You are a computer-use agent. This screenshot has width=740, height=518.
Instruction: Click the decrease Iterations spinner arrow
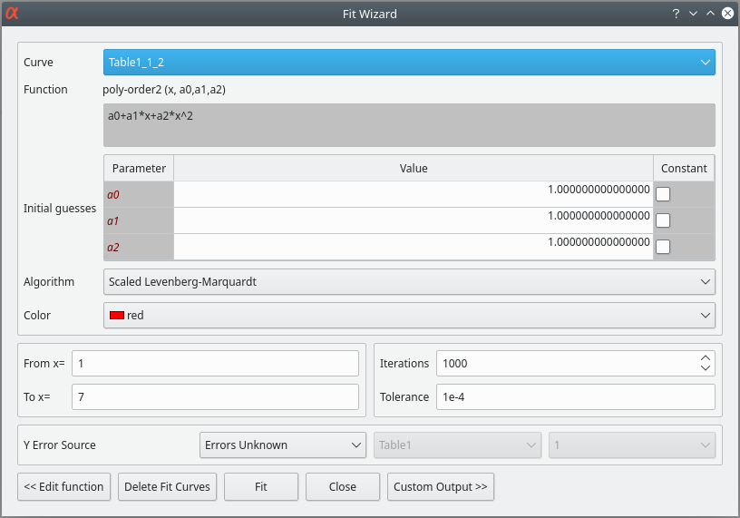pos(706,368)
